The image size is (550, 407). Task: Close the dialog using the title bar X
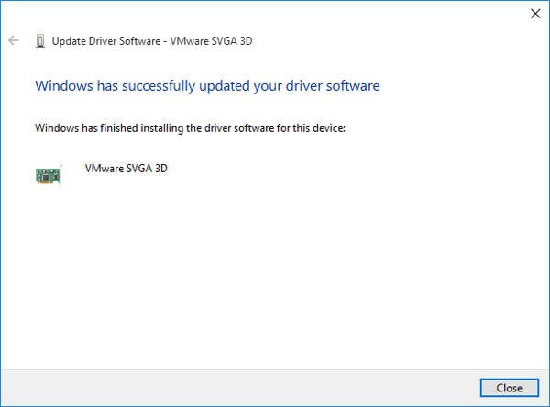point(535,13)
